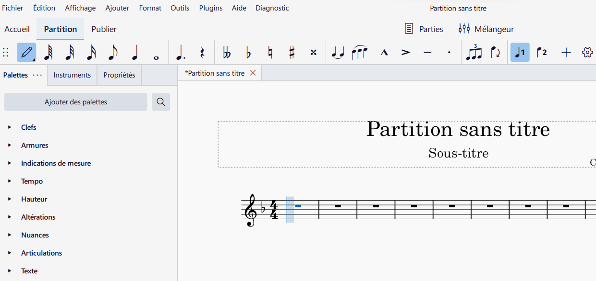Click the sharp accidental icon
The image size is (596, 281).
coord(292,53)
